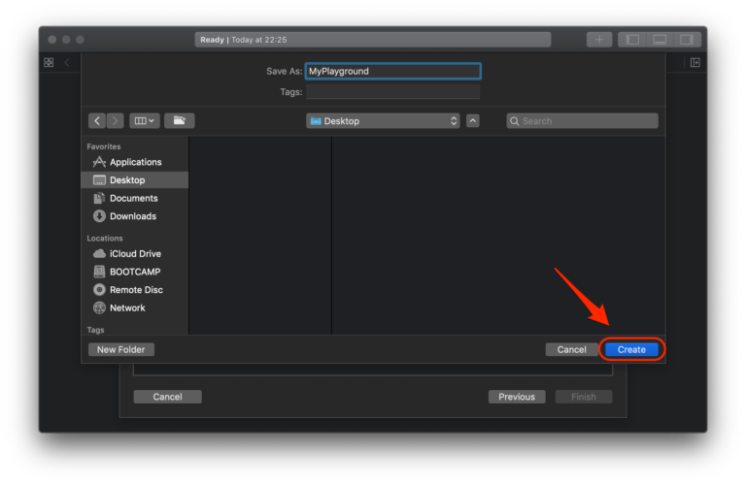
Task: Open Network in the sidebar
Action: 127,307
